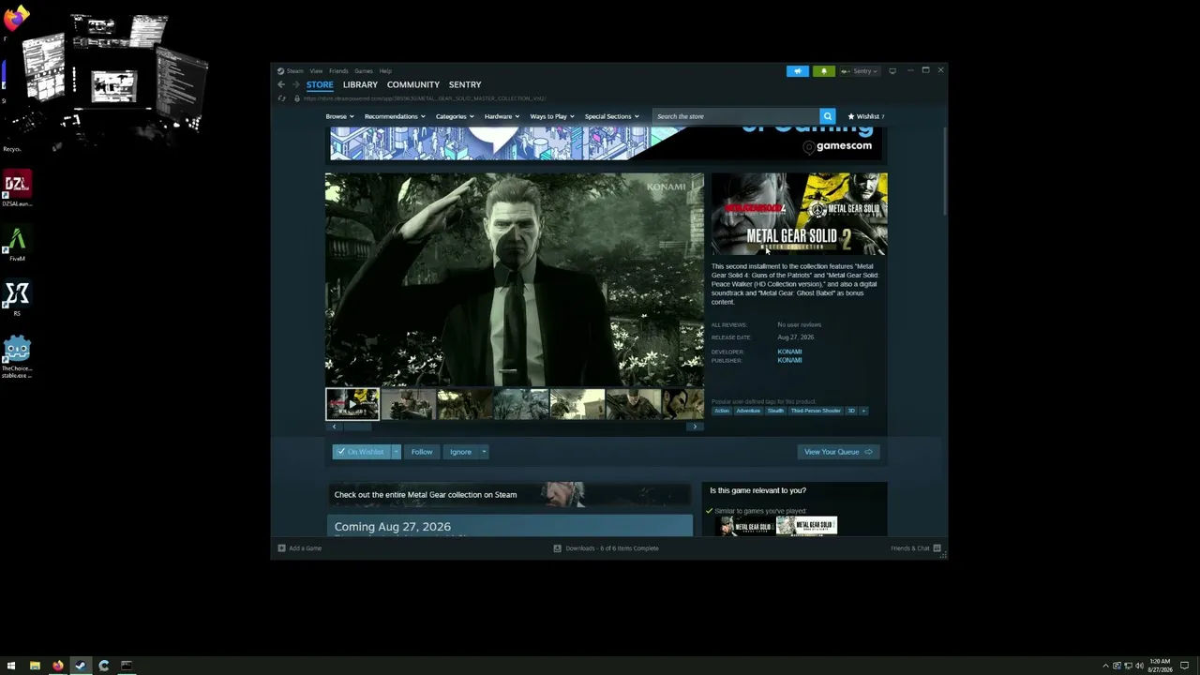Switch to Big Picture mode via monitor icon

[x=892, y=71]
